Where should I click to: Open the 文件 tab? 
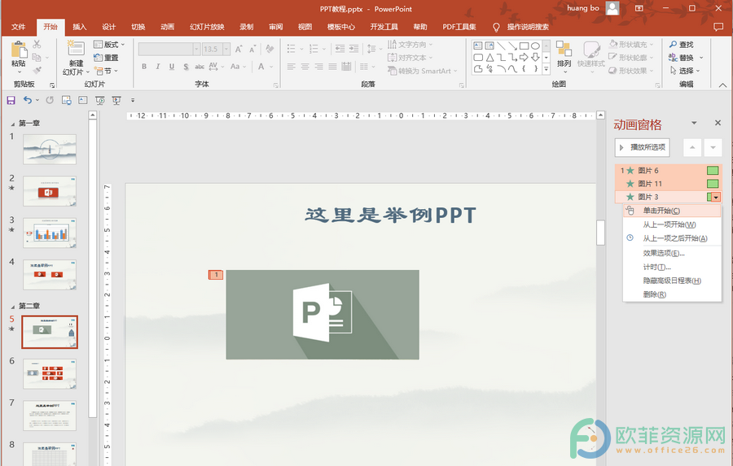pos(18,27)
